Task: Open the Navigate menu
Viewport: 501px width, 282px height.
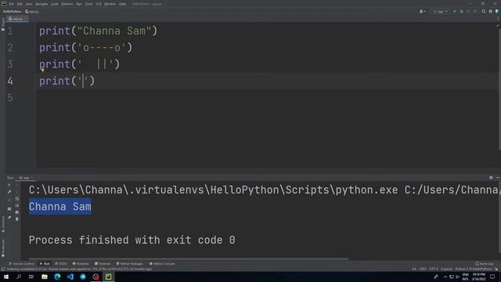Action: click(x=41, y=4)
